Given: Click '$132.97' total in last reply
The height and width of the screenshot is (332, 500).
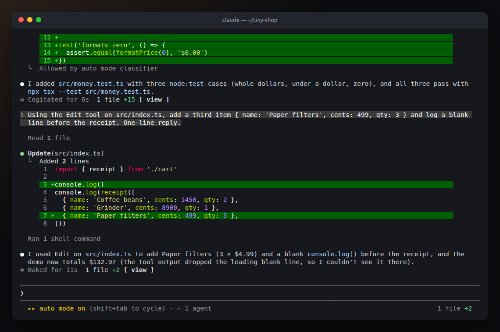Looking at the screenshot, I should coord(102,262).
